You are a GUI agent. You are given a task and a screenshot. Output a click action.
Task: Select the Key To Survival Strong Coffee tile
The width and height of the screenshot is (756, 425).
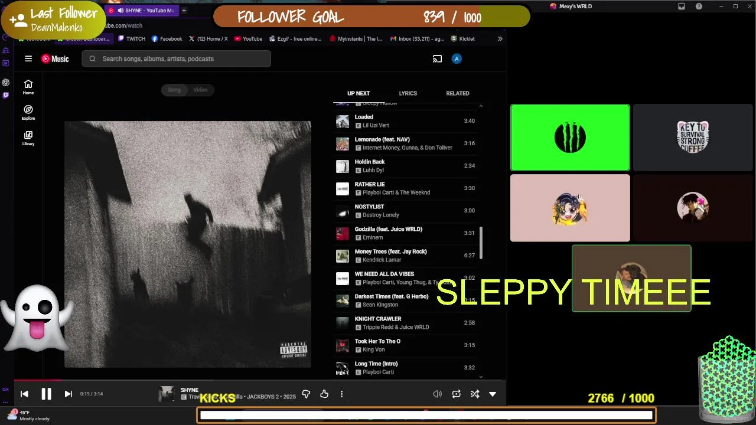(693, 138)
